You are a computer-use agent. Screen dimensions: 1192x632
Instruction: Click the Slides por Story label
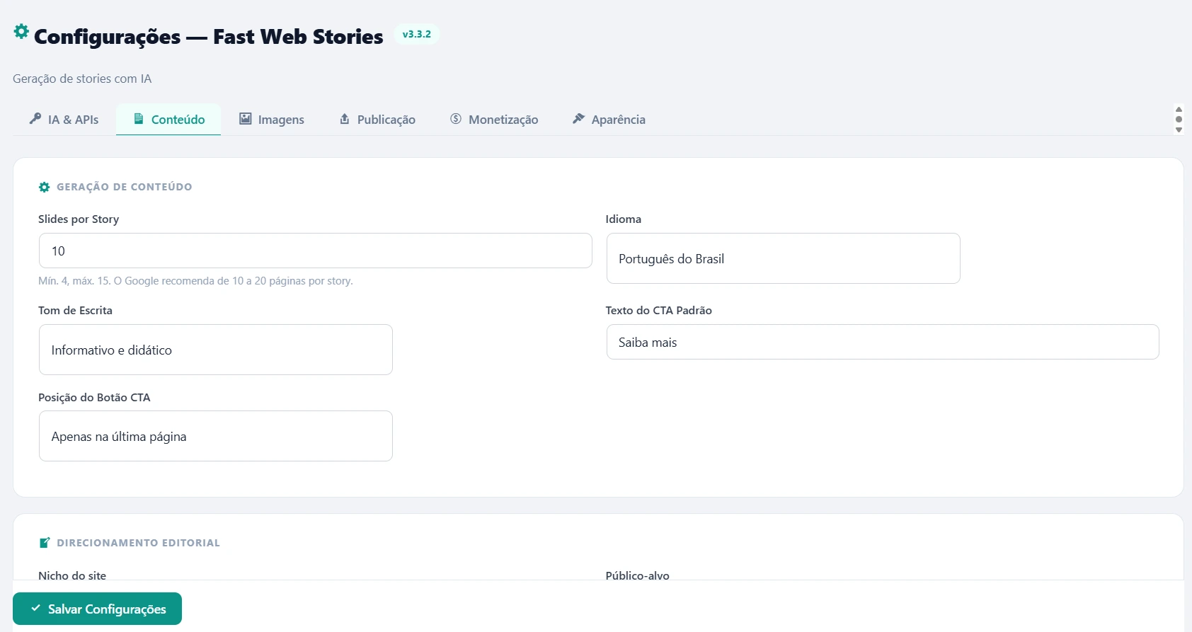(x=79, y=219)
